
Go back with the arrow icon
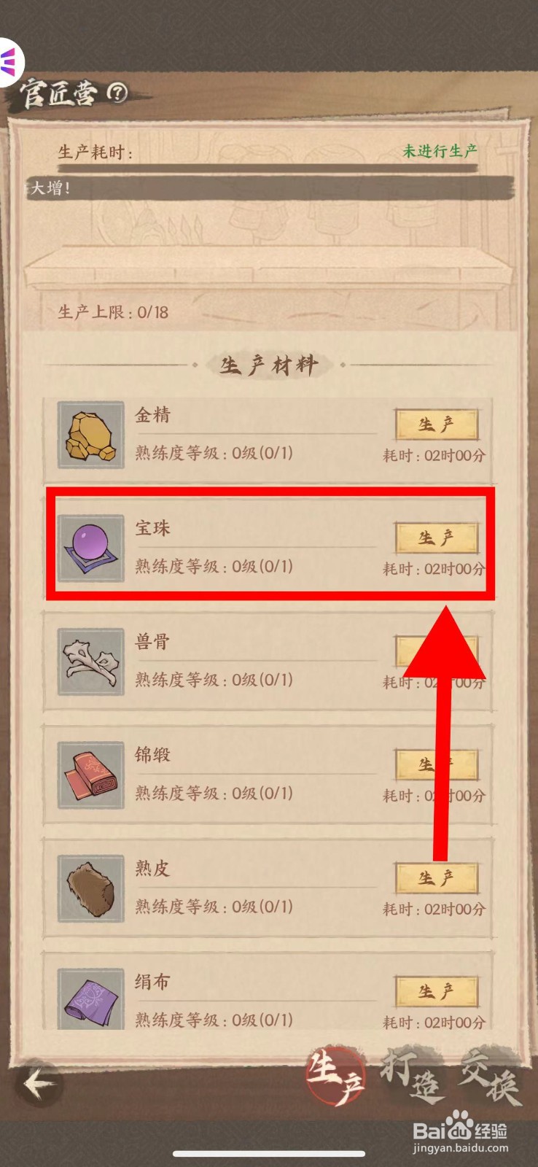(38, 1084)
